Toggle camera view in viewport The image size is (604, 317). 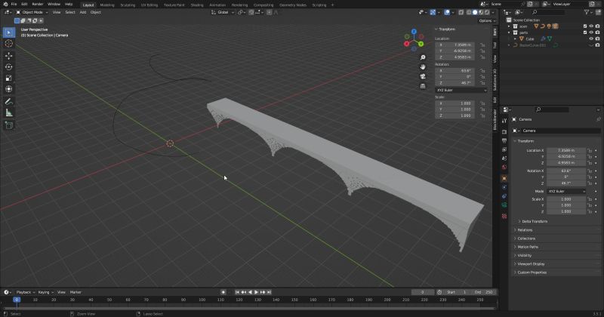point(423,77)
